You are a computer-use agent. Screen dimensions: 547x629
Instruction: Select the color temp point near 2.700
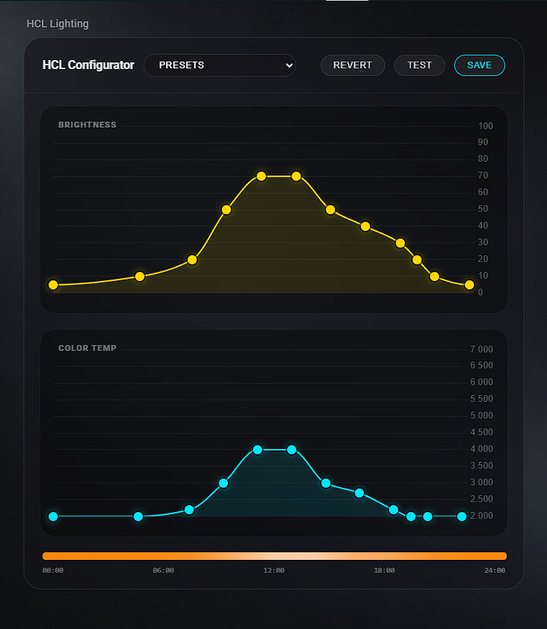coord(359,493)
